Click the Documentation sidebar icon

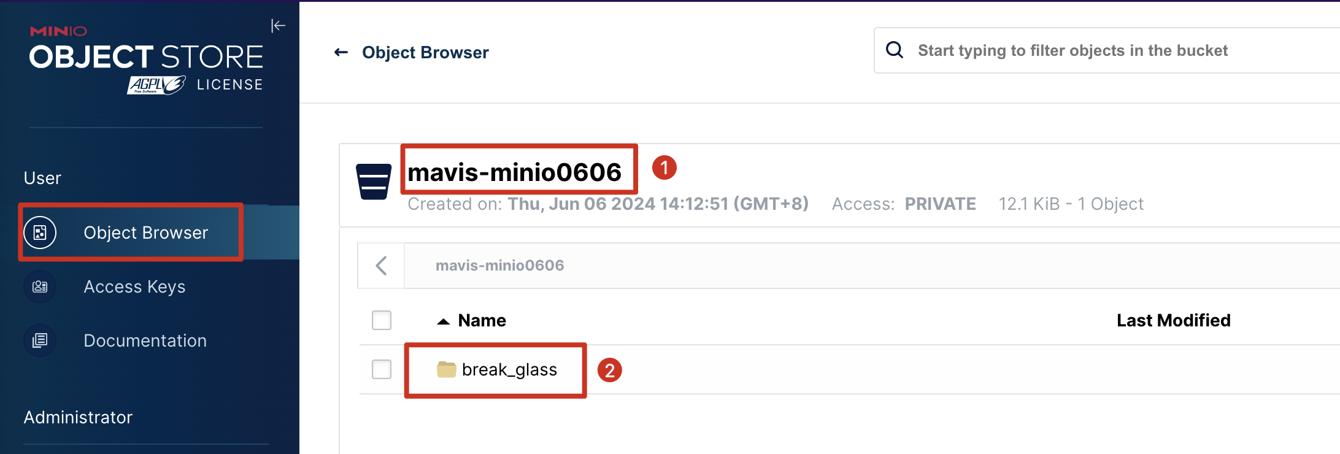tap(40, 340)
